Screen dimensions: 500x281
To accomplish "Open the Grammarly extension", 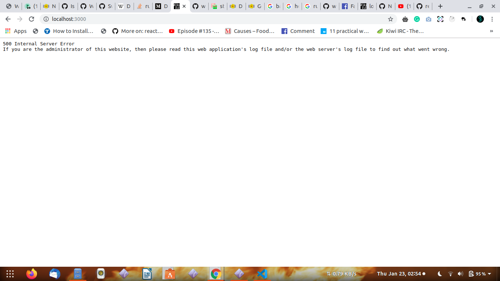I will click(417, 19).
